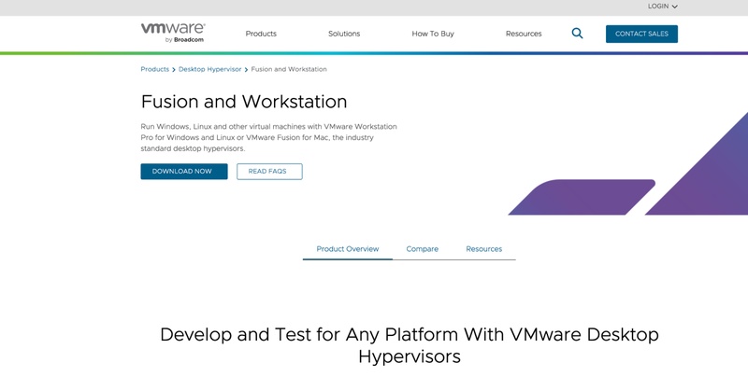Open the Resources navigation menu

tap(524, 34)
